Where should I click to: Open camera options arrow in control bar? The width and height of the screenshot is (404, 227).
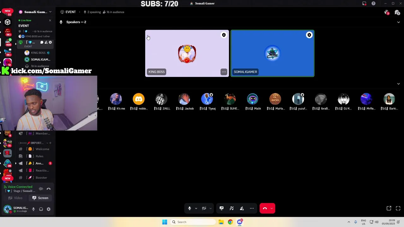(211, 208)
